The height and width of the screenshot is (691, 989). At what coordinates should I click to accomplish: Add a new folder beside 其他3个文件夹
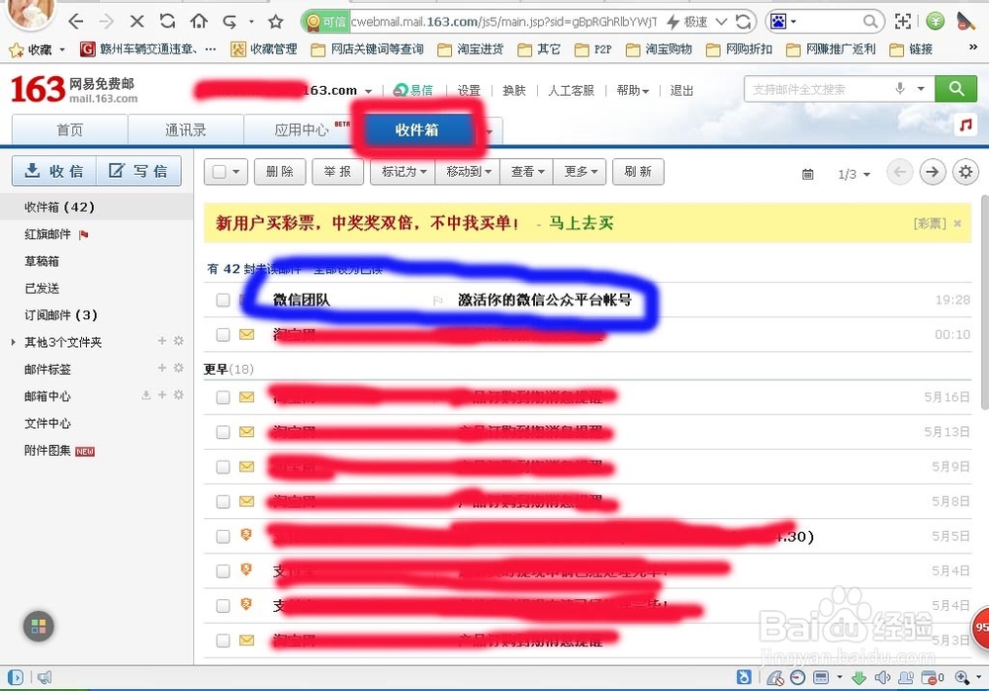[x=162, y=340]
